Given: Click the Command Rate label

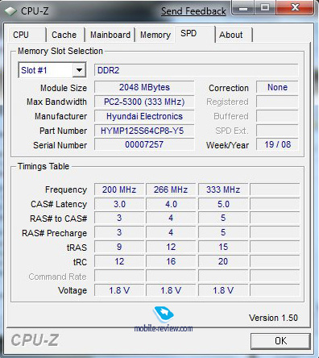Looking at the screenshot, I should point(57,277).
